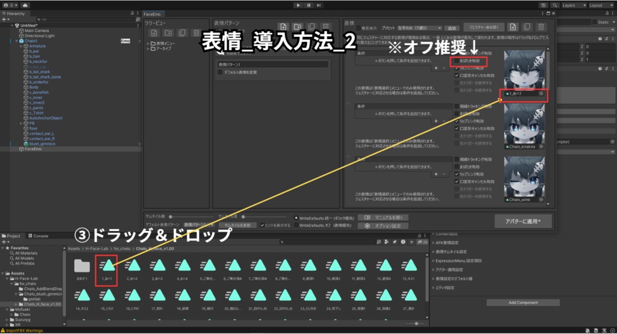Select the FaceEmo window tab
The image size is (617, 334).
(x=152, y=14)
